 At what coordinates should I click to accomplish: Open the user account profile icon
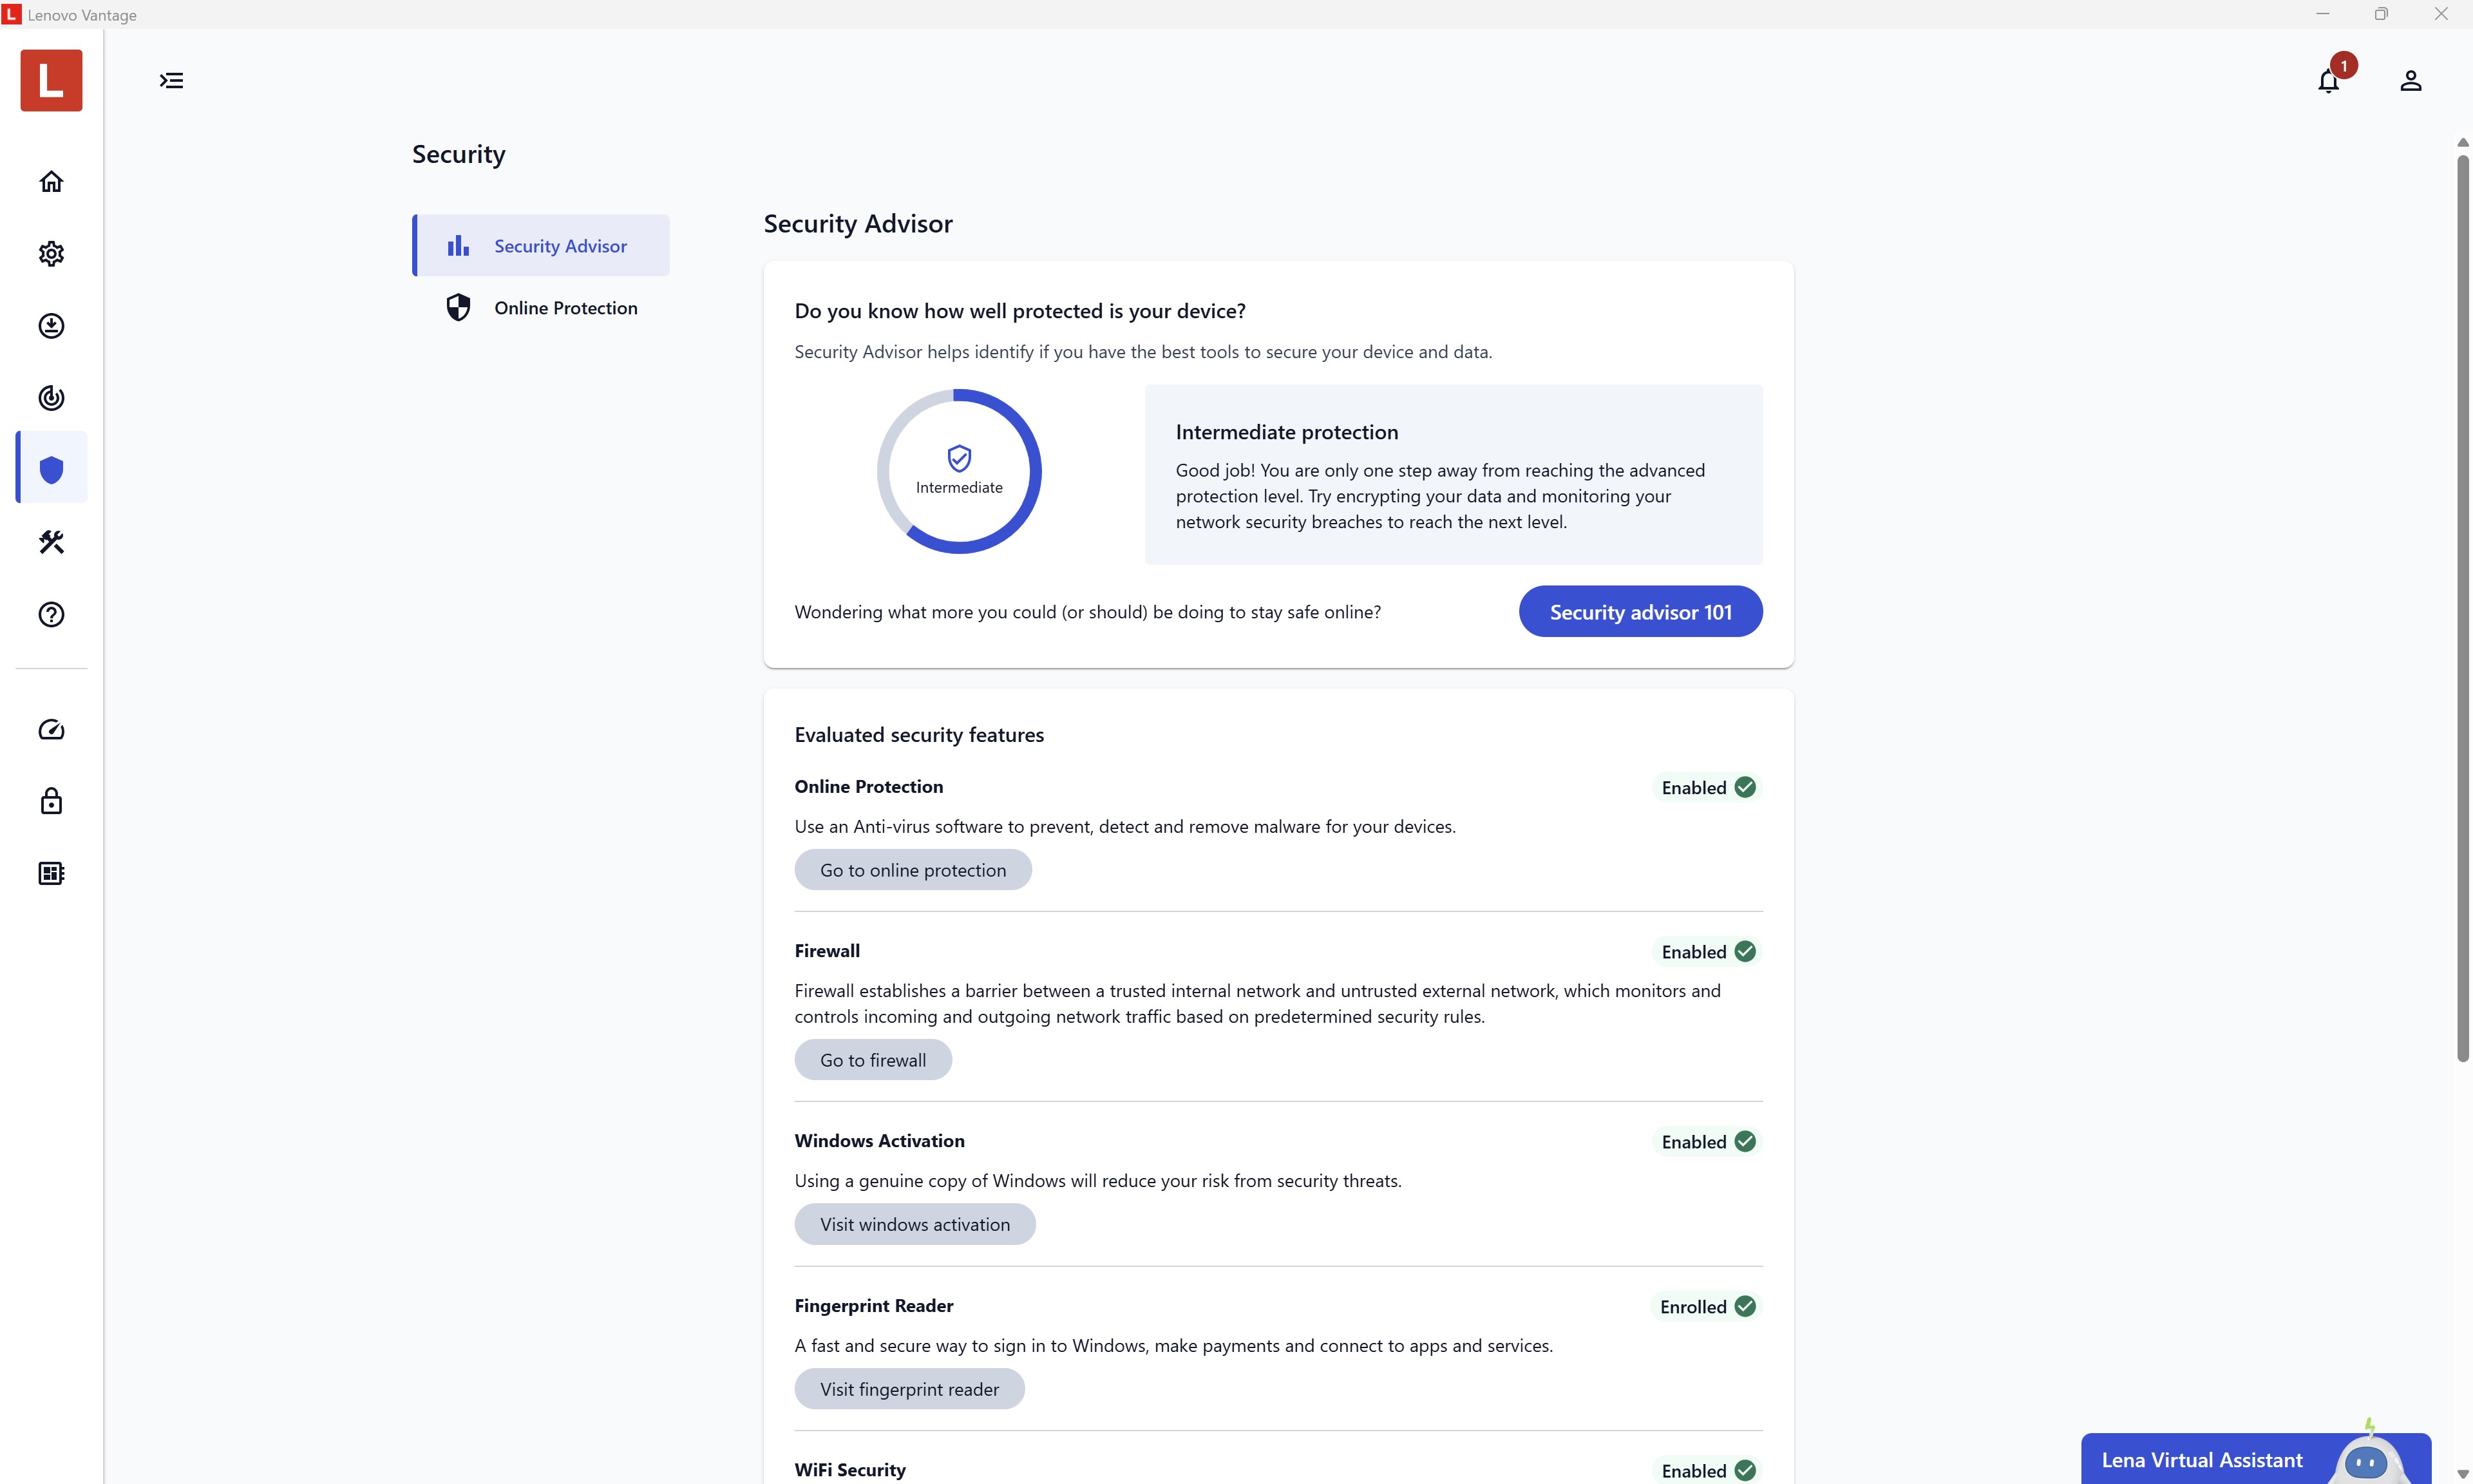[2410, 81]
